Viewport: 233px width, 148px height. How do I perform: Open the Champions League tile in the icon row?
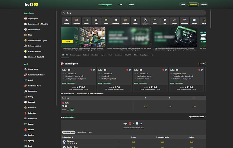tap(145, 21)
